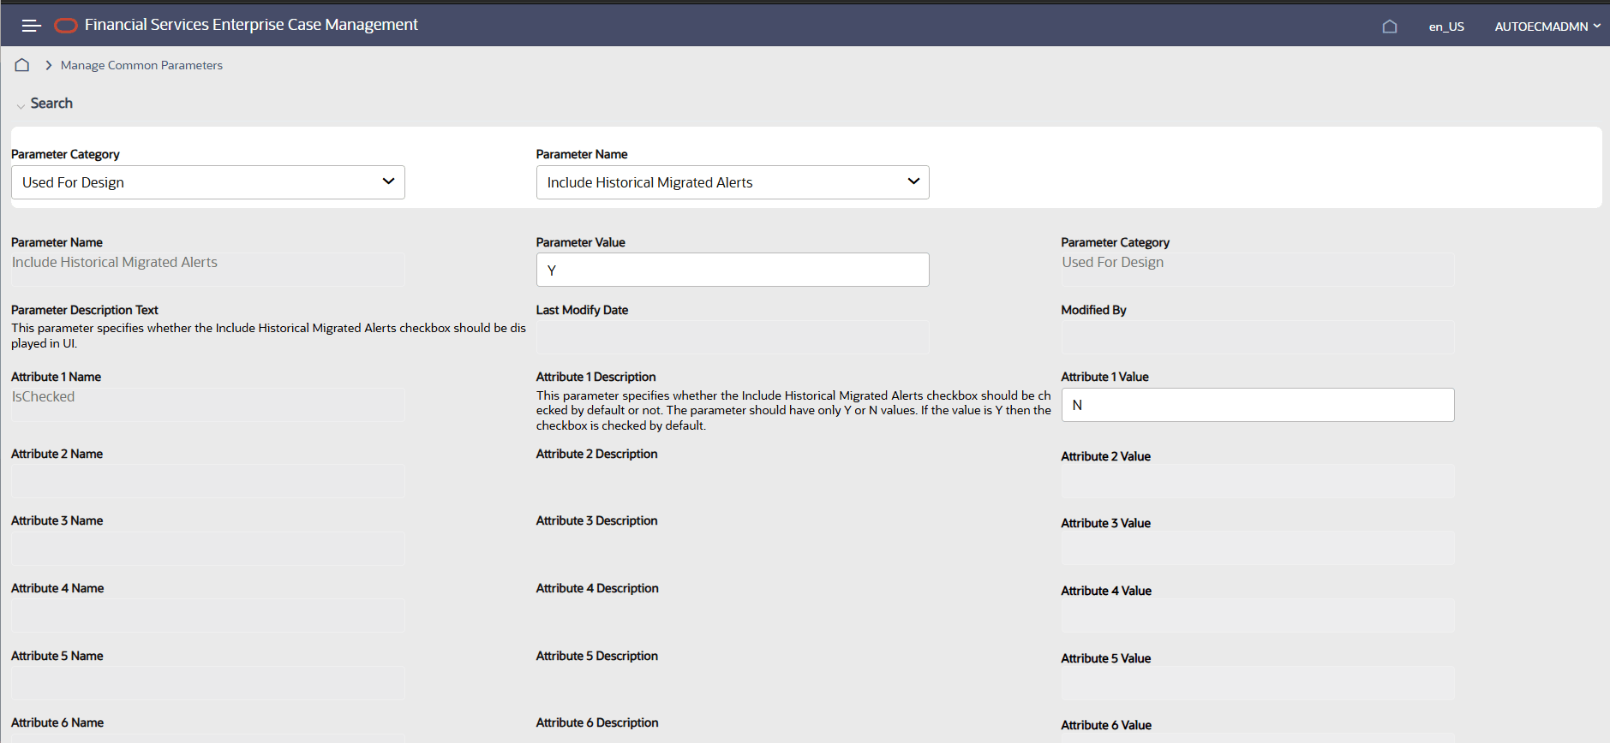The image size is (1610, 743).
Task: Click the Attribute 3 Value field
Action: coord(1258,548)
